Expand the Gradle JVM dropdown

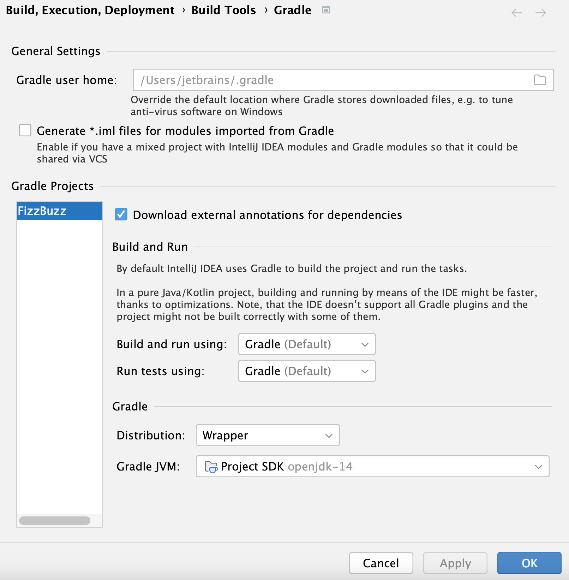(x=538, y=466)
